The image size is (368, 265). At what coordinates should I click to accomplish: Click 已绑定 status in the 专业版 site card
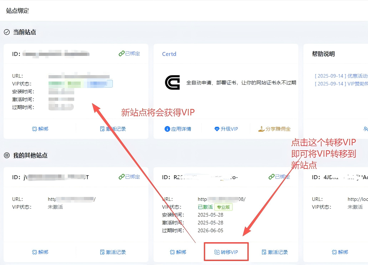pos(279,177)
